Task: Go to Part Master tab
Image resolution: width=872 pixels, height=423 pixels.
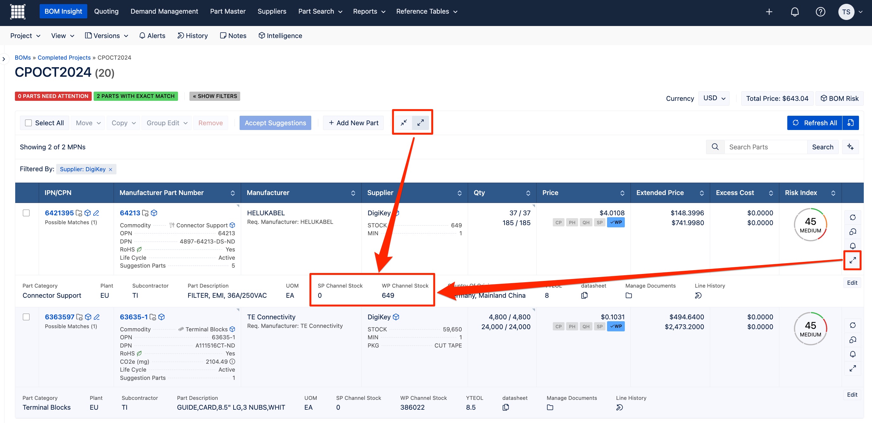Action: coord(228,11)
